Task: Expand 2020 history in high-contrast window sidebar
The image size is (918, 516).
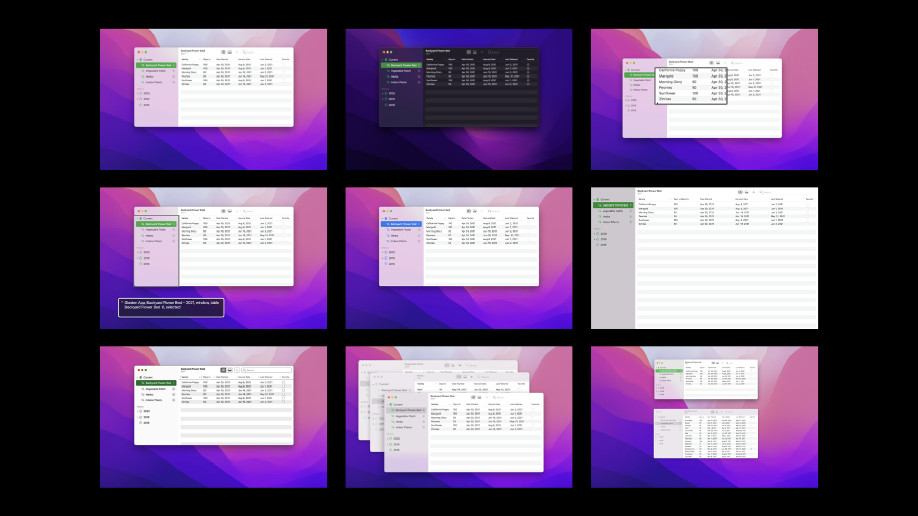Action: click(137, 411)
